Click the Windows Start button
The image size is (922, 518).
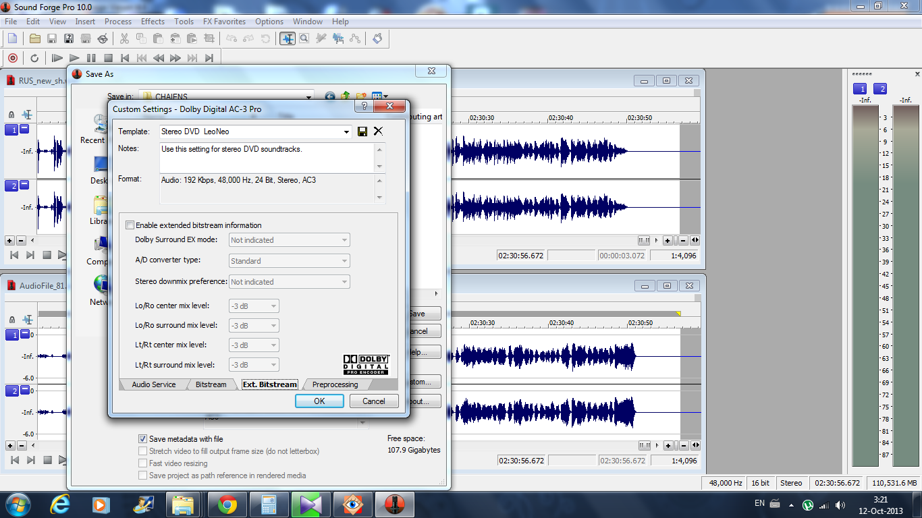(x=18, y=505)
